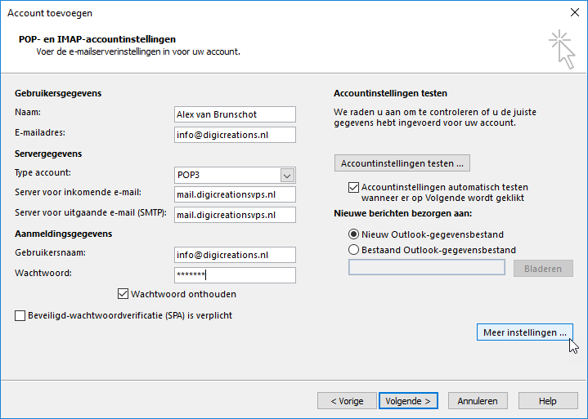Open Meer instellingen options
This screenshot has width=588, height=419.
point(525,332)
